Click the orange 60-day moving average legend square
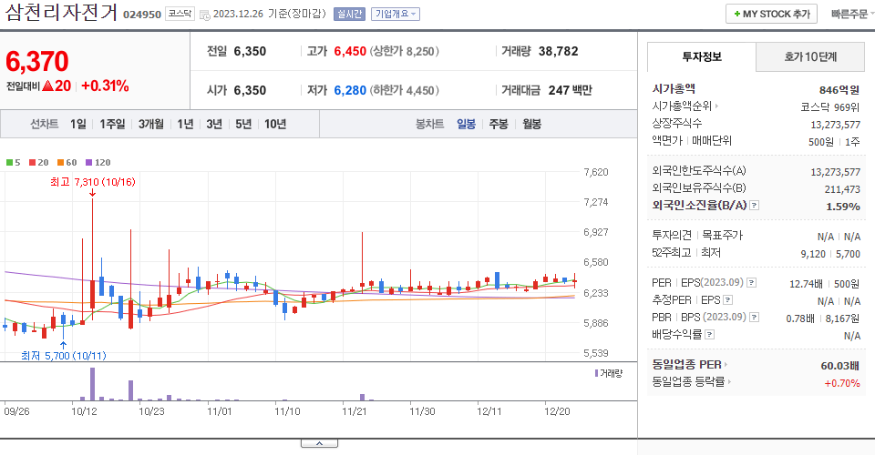 [x=60, y=163]
